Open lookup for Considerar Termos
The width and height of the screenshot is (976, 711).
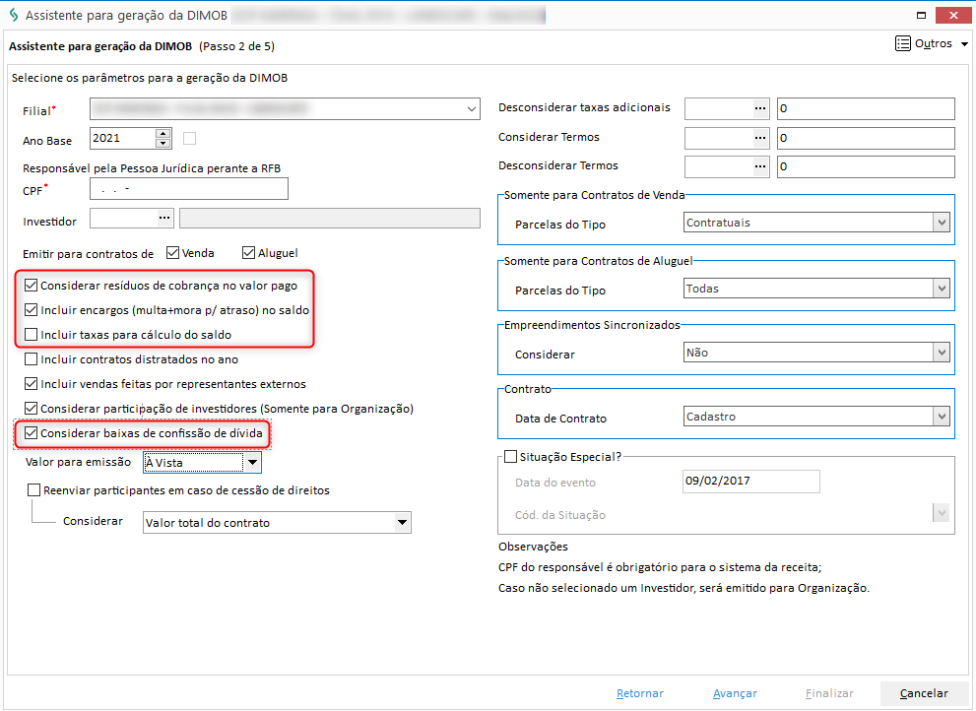click(x=759, y=138)
